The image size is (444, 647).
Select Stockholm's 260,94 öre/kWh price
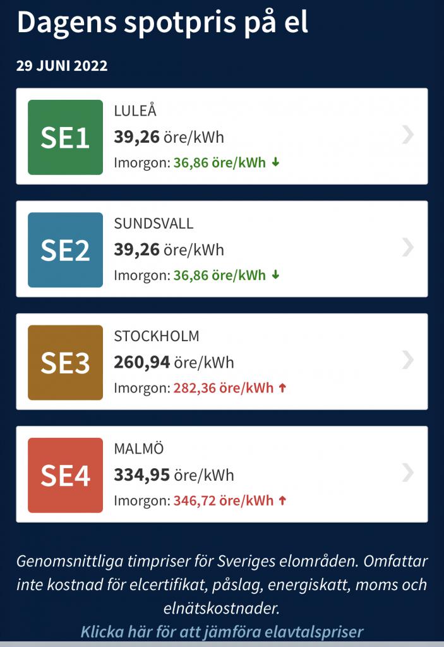click(x=174, y=362)
